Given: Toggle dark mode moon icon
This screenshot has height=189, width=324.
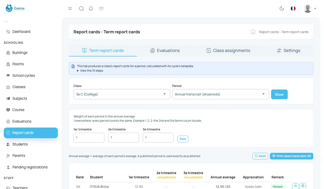Looking at the screenshot, I should [x=282, y=9].
